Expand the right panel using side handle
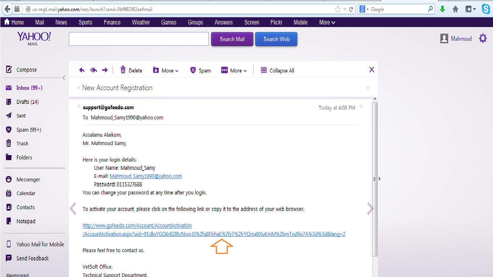Viewport: 493px width, 277px height. [379, 179]
